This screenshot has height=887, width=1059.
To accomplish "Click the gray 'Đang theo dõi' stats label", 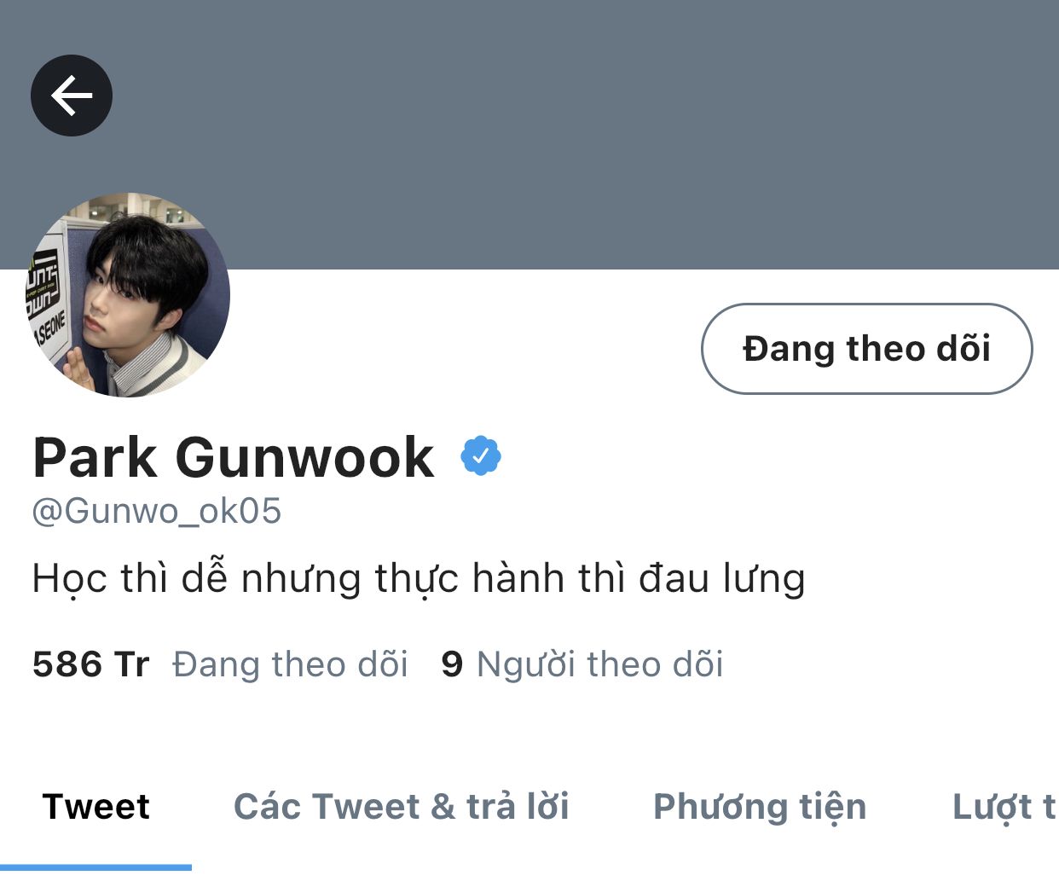I will (x=291, y=664).
